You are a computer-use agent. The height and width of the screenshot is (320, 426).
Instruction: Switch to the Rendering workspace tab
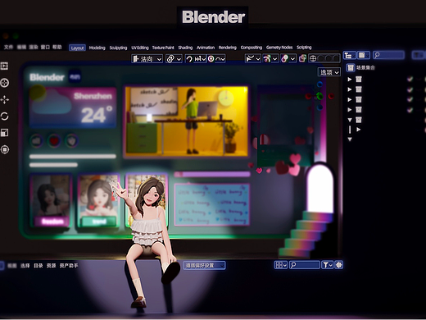click(x=228, y=48)
